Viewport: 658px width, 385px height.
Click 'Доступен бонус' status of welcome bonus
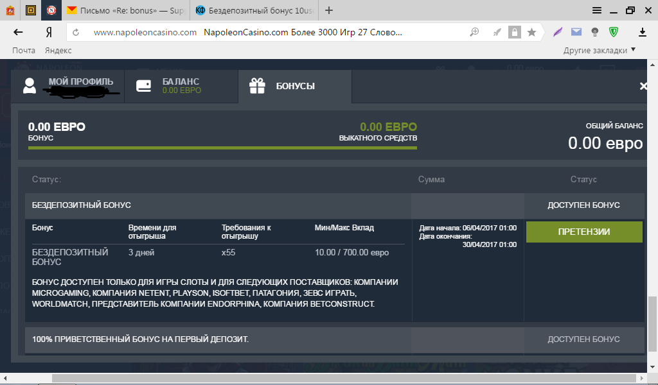point(583,339)
